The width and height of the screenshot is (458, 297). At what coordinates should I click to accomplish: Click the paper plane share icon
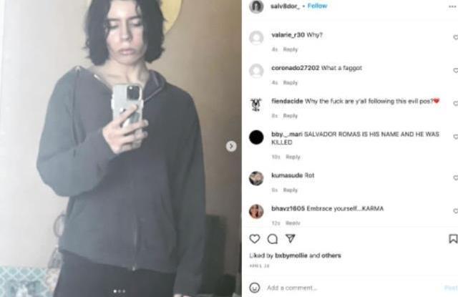pyautogui.click(x=290, y=238)
